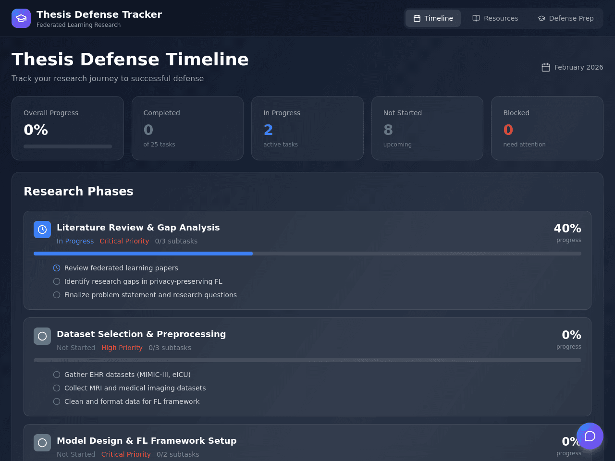Click the Literature Review progress bar
The height and width of the screenshot is (461, 615).
pyautogui.click(x=307, y=254)
